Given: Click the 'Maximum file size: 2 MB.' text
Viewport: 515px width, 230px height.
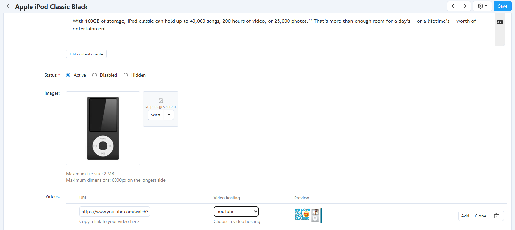Looking at the screenshot, I should [90, 174].
